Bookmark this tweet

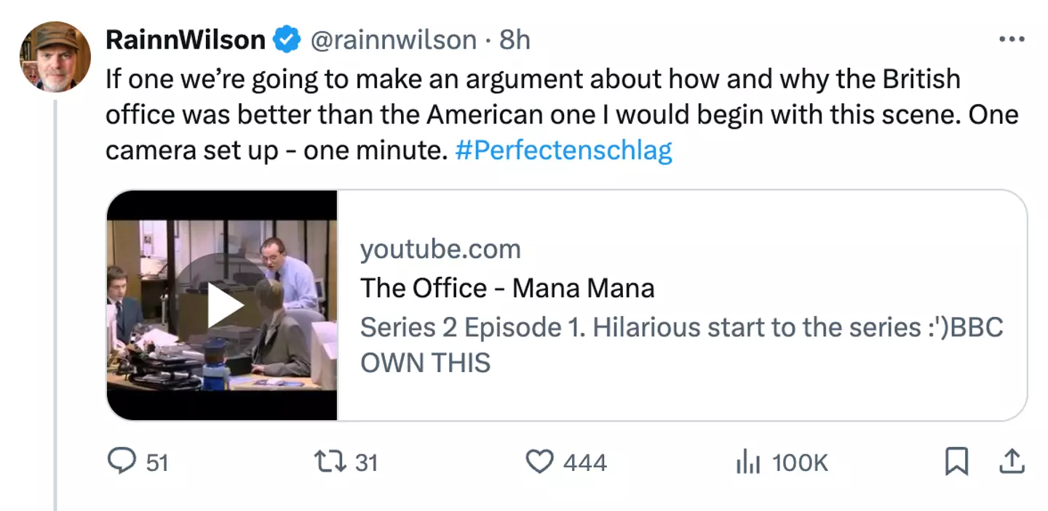click(956, 462)
